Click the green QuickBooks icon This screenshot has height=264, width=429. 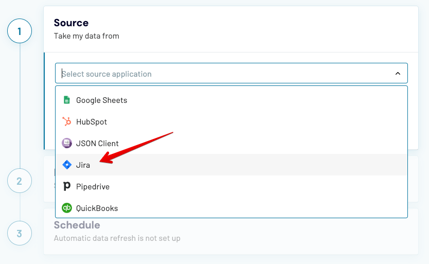pyautogui.click(x=66, y=208)
